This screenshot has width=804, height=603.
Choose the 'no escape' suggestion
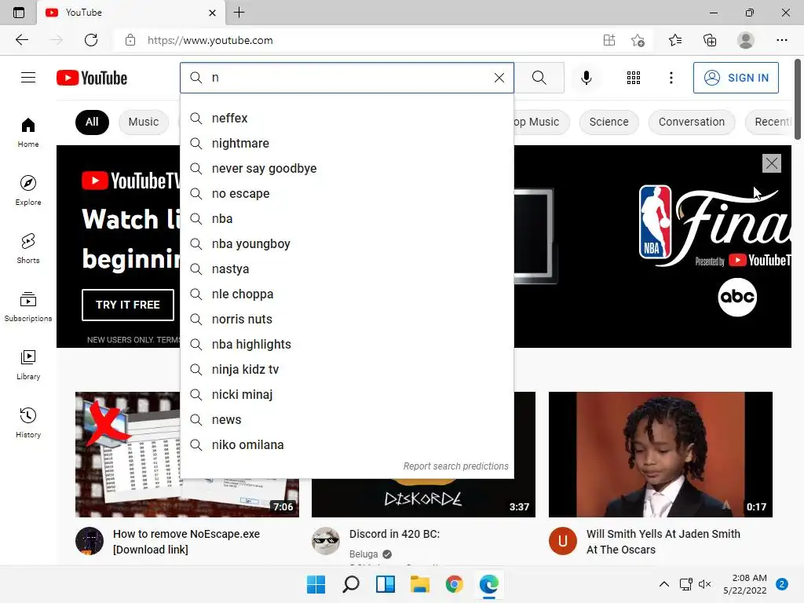(346, 193)
